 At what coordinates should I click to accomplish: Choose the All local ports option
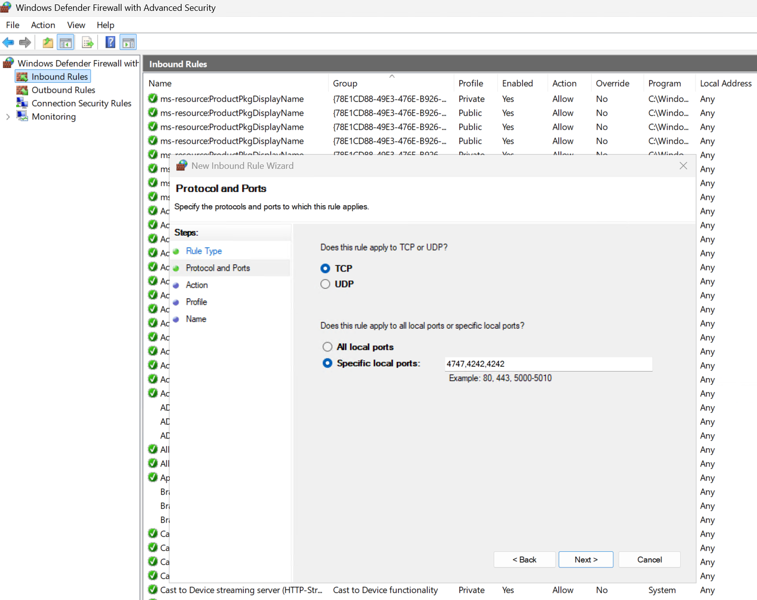point(327,347)
